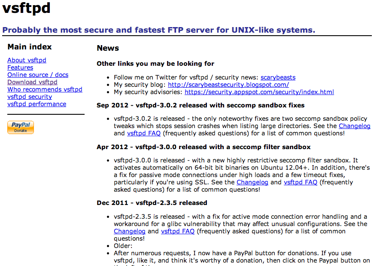This screenshot has width=374, height=266.
Task: Click the PayPal Donate button
Action: (x=21, y=127)
